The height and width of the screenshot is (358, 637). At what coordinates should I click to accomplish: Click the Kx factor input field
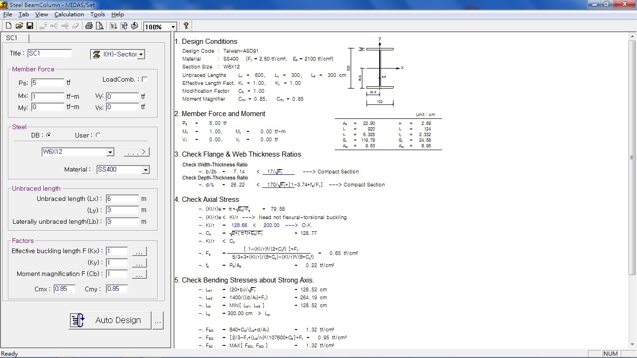(x=117, y=251)
